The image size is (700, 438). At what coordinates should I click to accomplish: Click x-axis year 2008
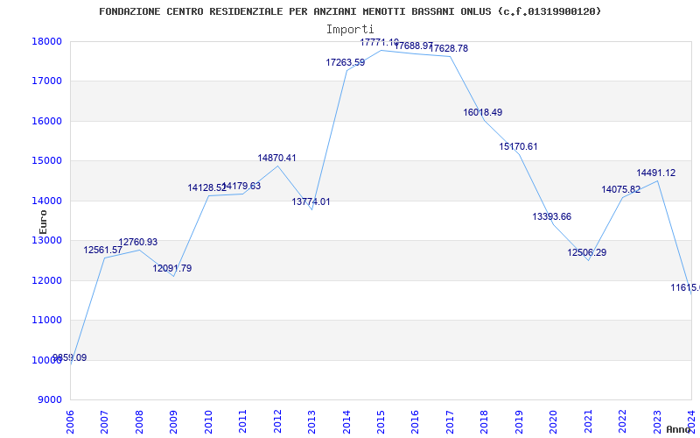(139, 422)
